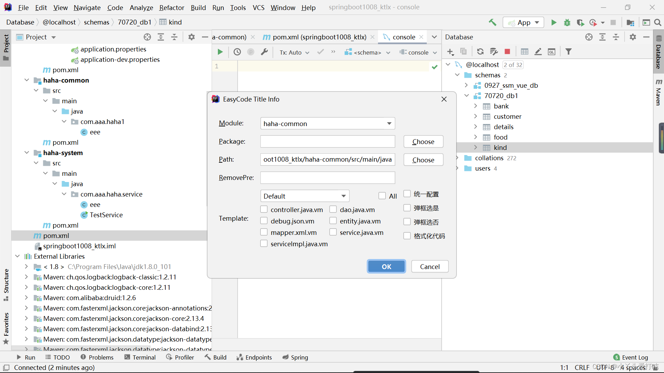664x373 pixels.
Task: Open the Project Structure icon in top toolbar
Action: (630, 22)
